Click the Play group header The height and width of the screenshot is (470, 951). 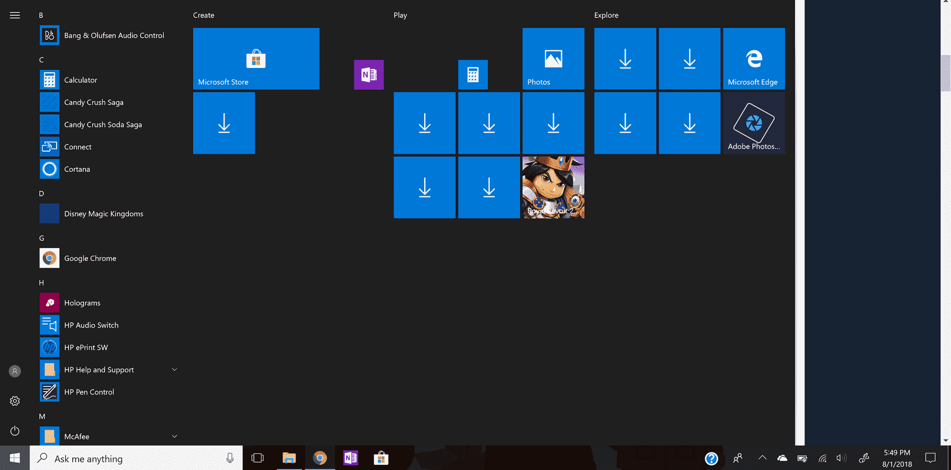pos(400,15)
